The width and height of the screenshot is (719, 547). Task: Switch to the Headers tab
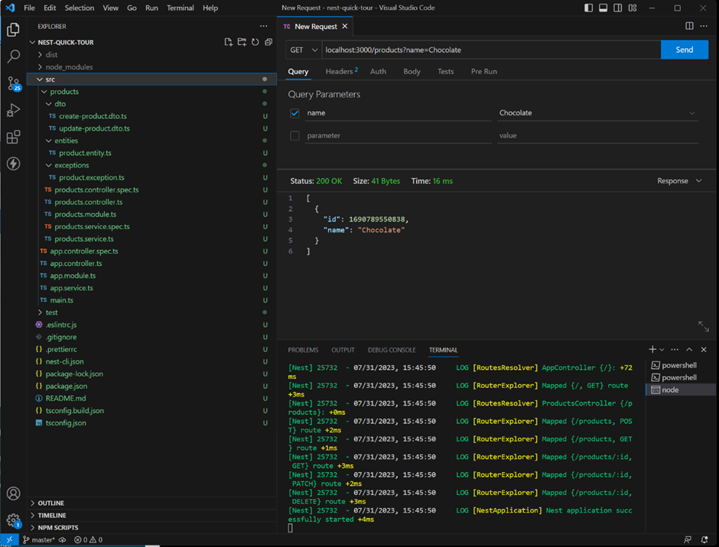coord(342,72)
